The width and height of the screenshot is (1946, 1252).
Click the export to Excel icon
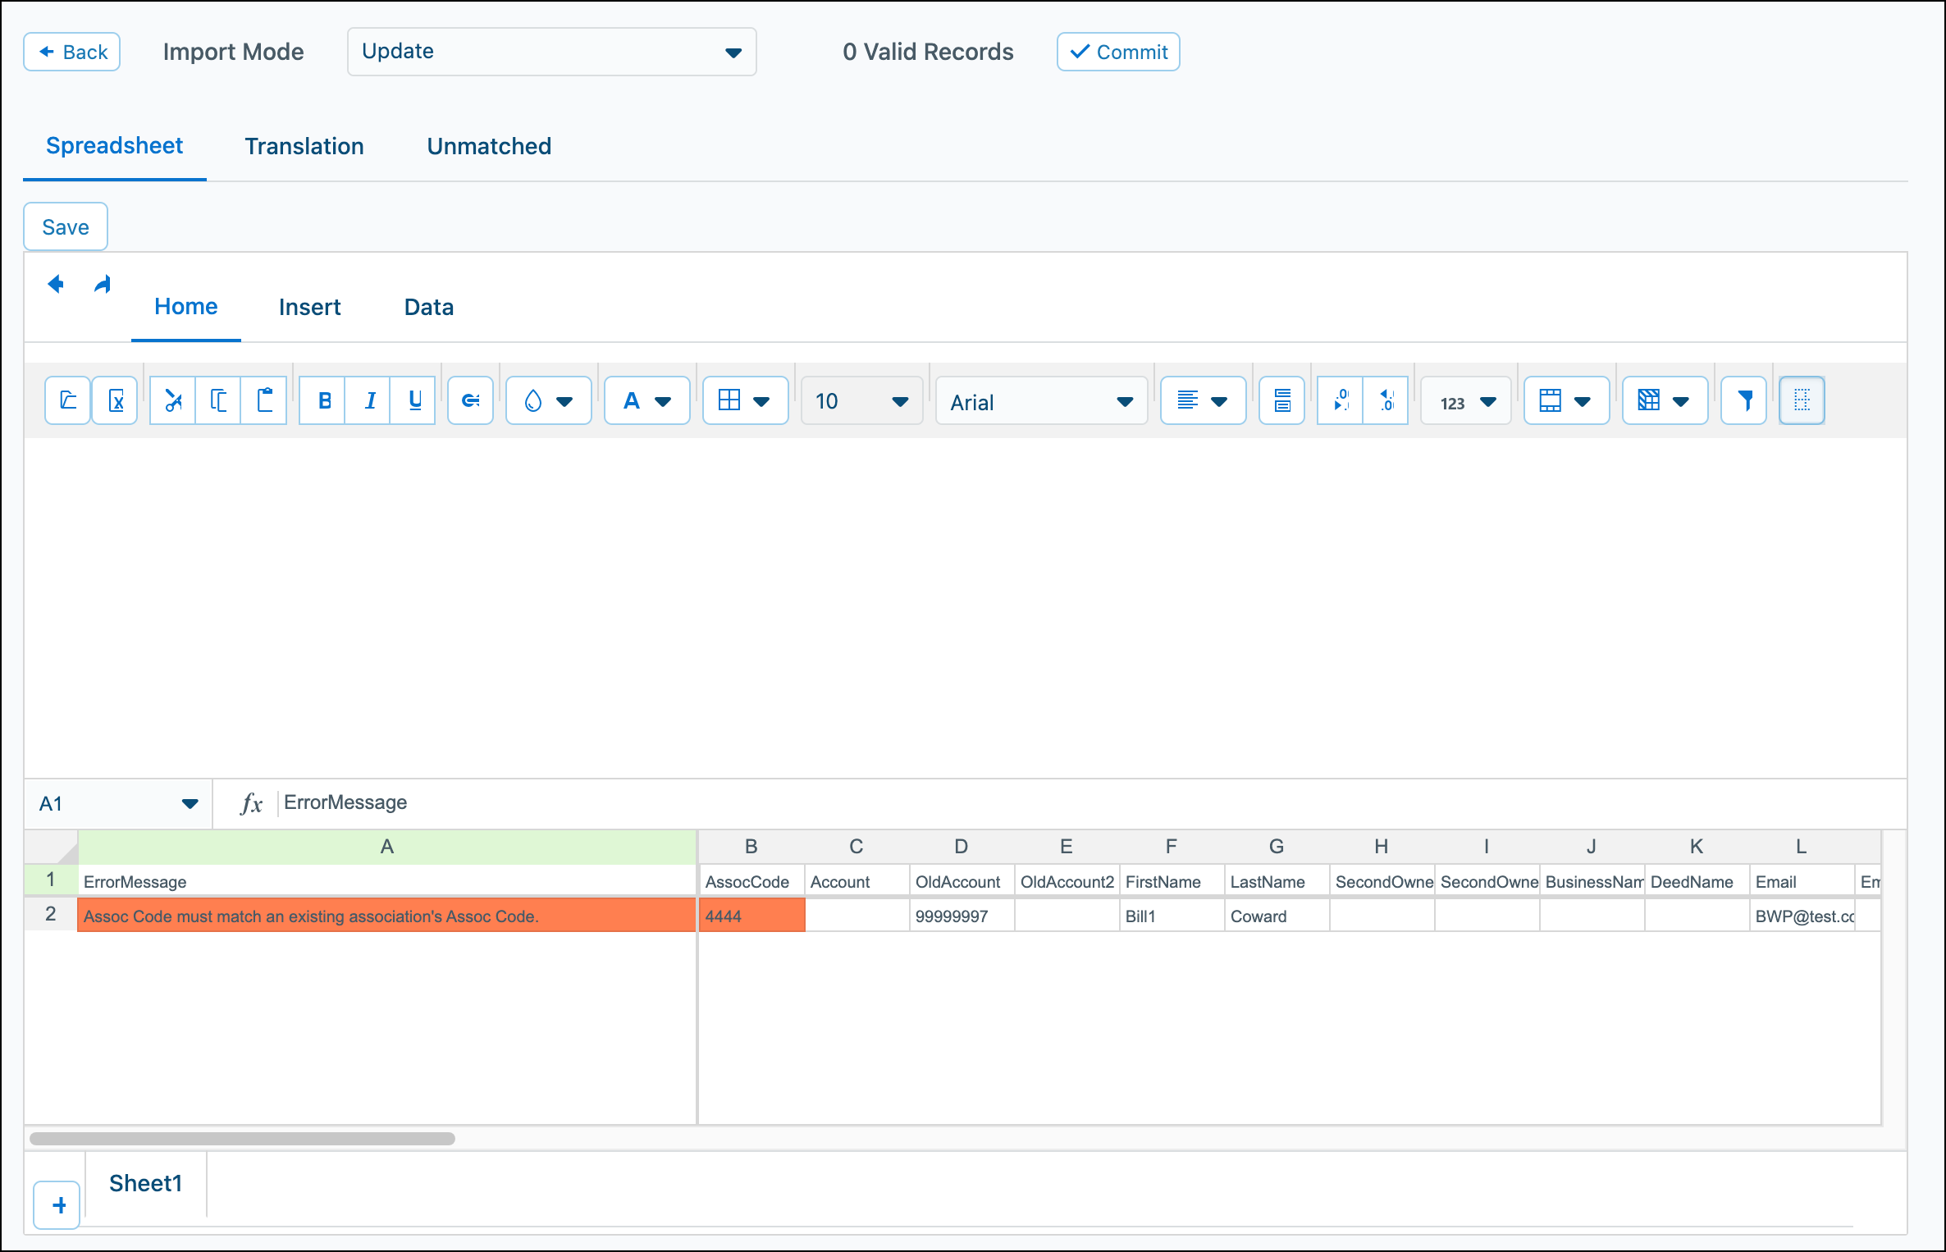115,400
